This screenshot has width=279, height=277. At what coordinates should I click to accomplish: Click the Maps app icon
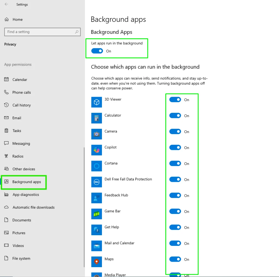[x=97, y=262]
